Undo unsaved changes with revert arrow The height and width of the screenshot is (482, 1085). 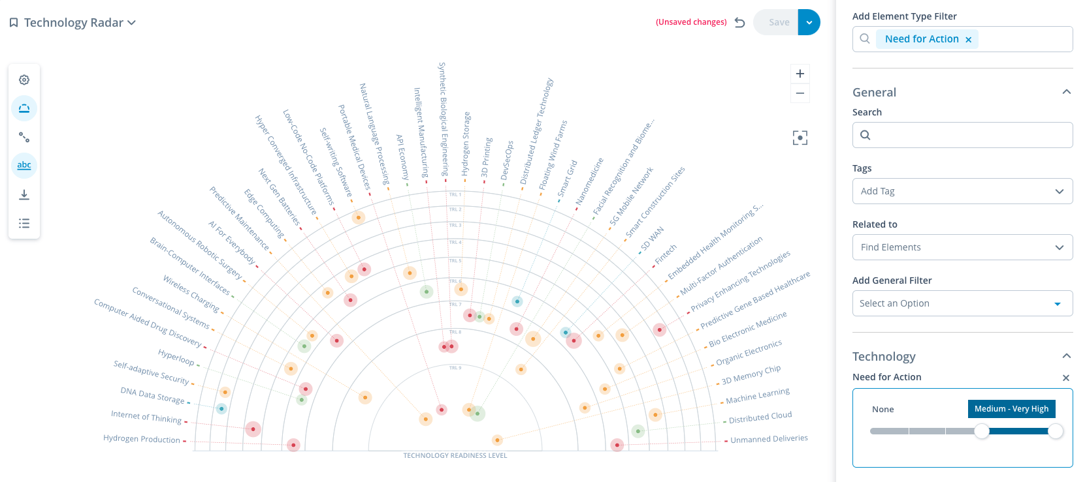739,22
